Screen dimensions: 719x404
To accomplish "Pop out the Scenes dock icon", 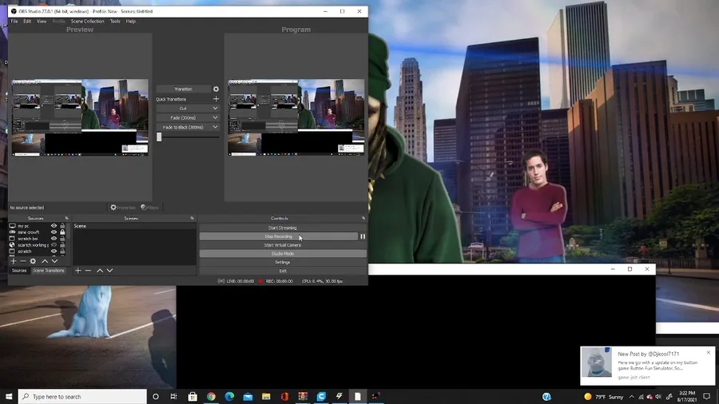I will coord(192,219).
